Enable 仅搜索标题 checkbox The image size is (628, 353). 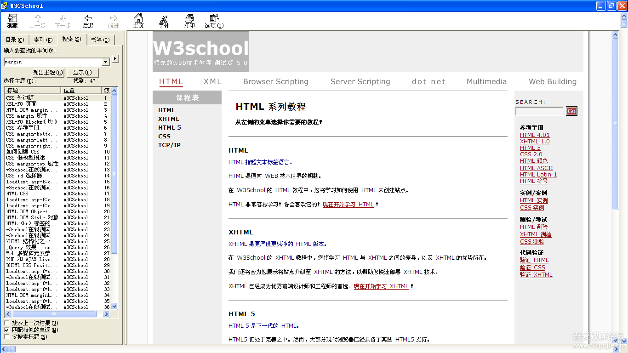click(x=6, y=337)
